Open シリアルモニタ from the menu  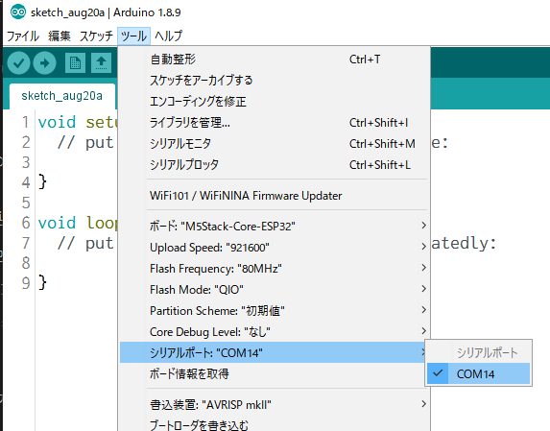tap(274, 143)
